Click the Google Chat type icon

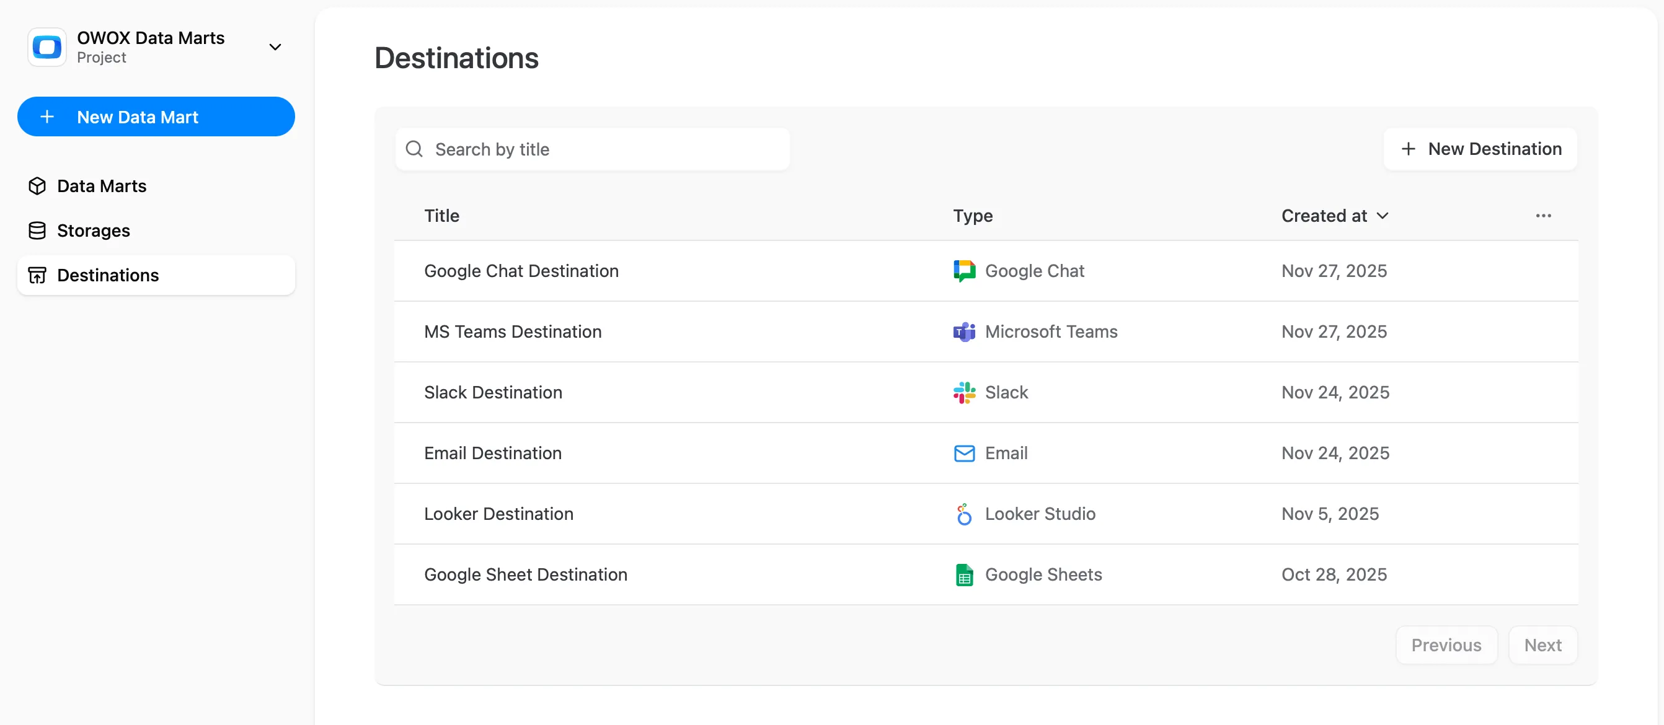pyautogui.click(x=964, y=271)
